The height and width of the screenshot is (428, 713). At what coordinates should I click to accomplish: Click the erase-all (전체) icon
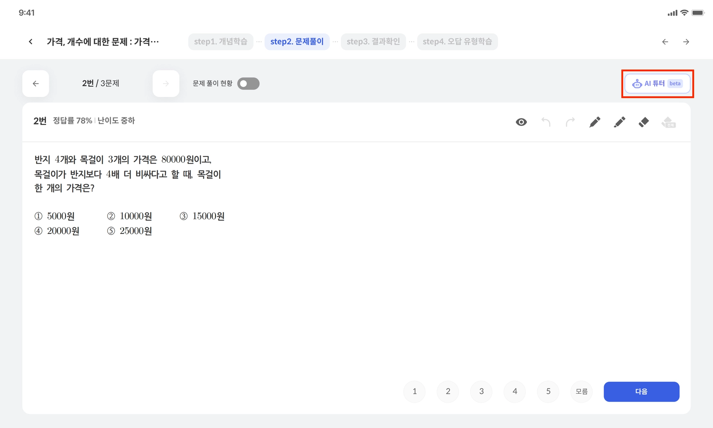668,122
